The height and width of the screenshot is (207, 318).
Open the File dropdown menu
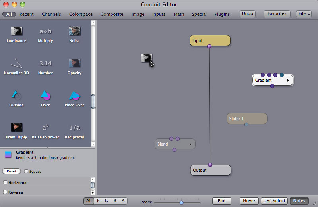(x=304, y=14)
